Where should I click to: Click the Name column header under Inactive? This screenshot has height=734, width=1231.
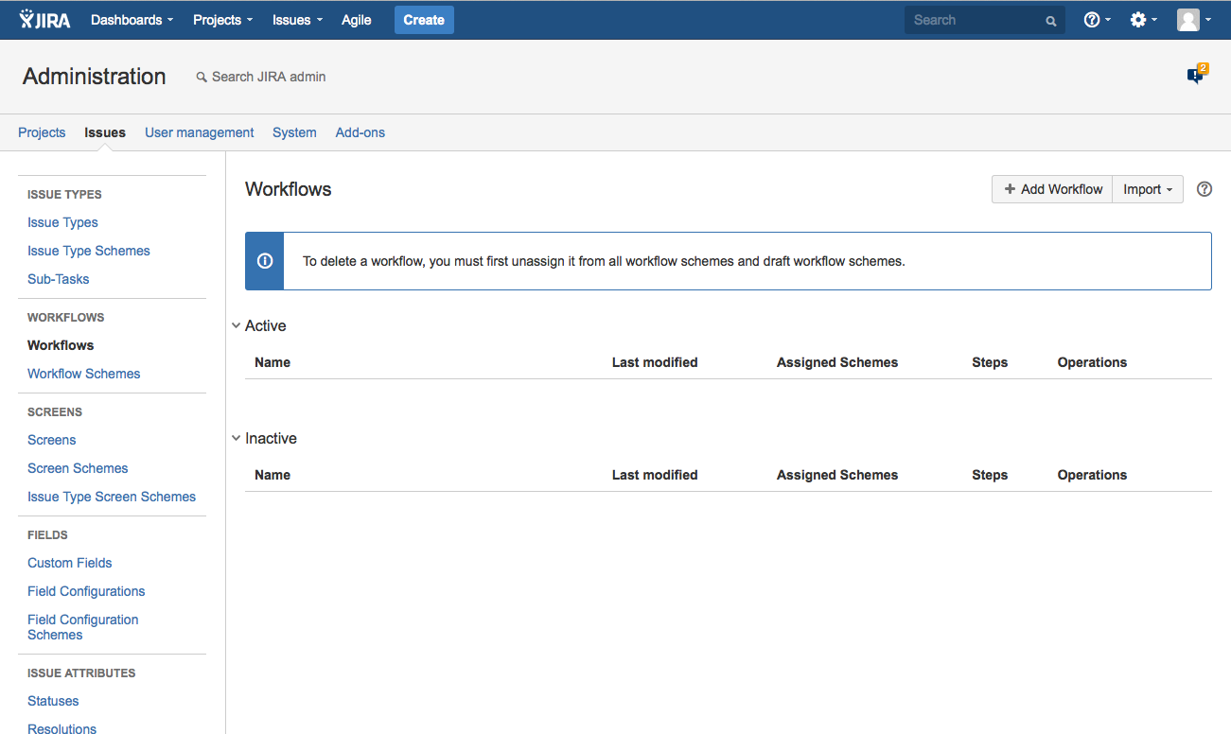[273, 475]
